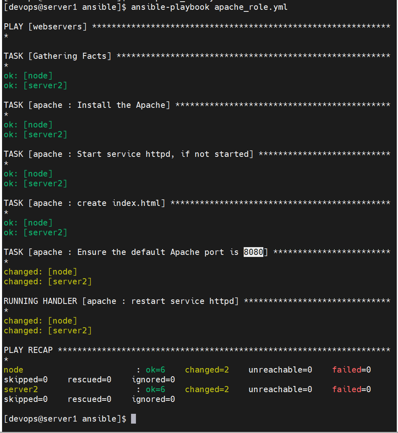Click 'changed=2' in the server2 recap row
Viewport: 398px width, 433px height.
tap(207, 389)
